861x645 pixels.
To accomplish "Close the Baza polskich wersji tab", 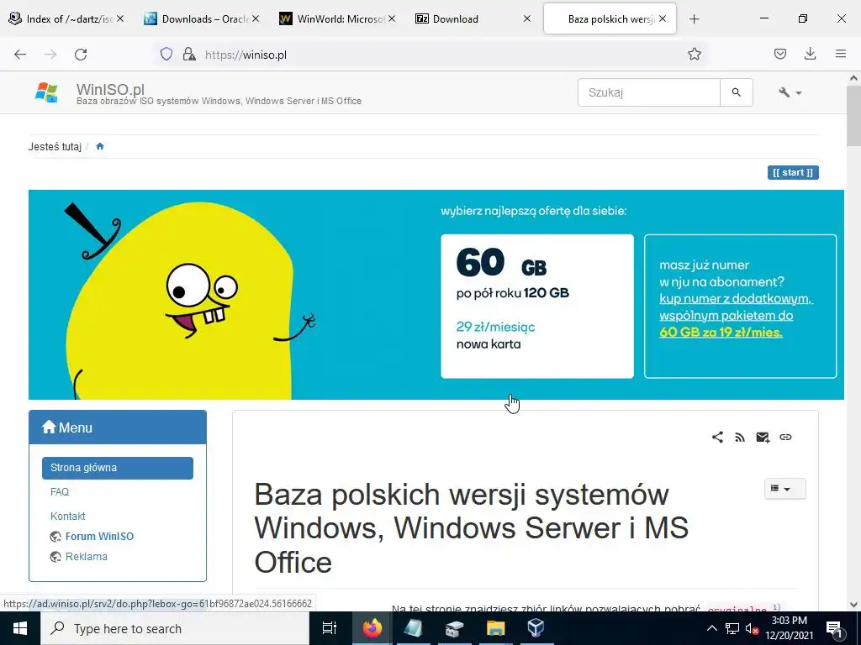I will coord(663,18).
